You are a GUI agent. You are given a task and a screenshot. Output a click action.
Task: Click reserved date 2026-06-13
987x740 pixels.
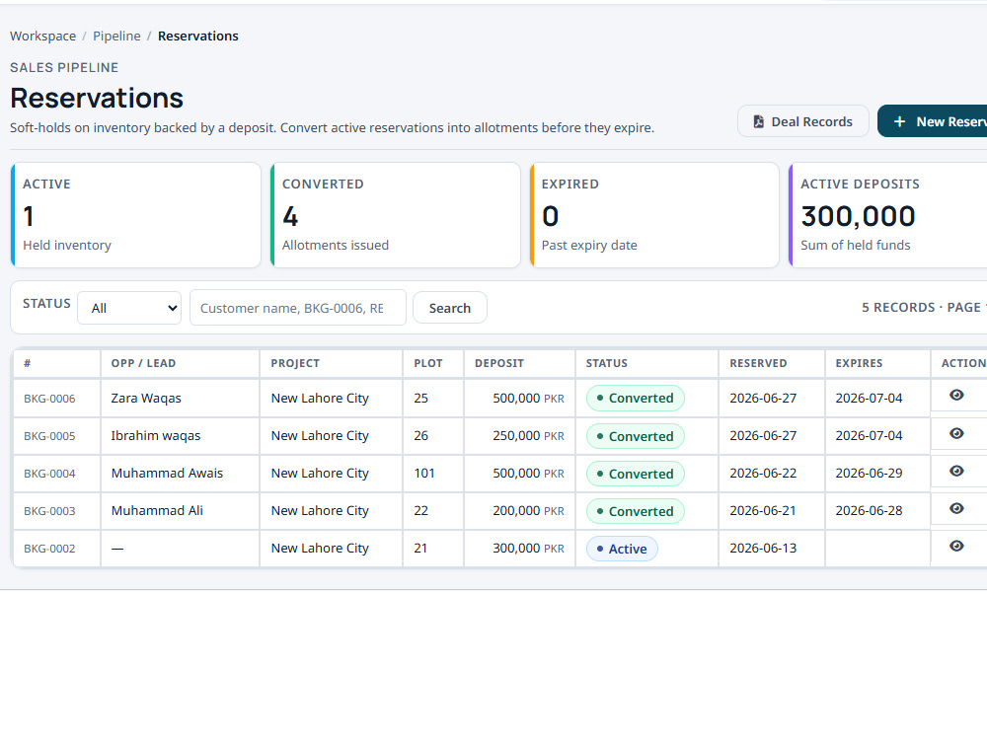763,548
